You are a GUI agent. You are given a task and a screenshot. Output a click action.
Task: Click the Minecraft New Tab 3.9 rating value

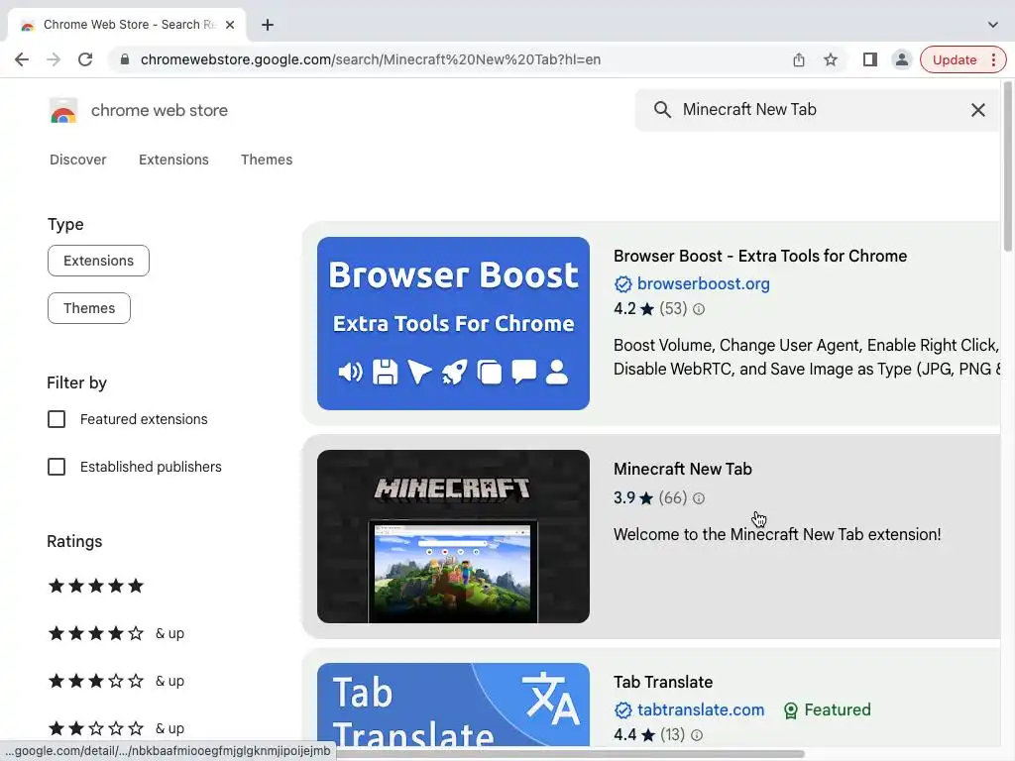point(624,497)
